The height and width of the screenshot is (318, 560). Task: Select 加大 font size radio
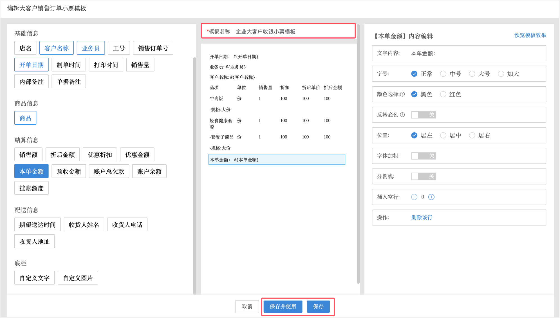point(501,74)
